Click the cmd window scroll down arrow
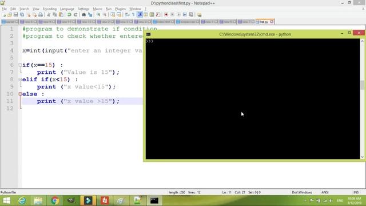This screenshot has height=206, width=366. (x=362, y=157)
